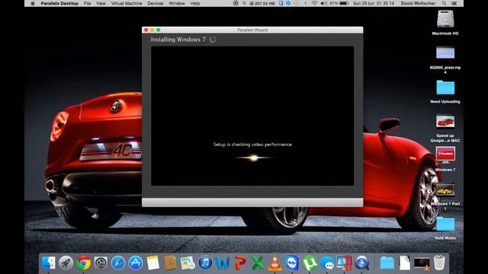Open Messages chat bubble in Dock
This screenshot has width=488, height=274.
point(327,263)
